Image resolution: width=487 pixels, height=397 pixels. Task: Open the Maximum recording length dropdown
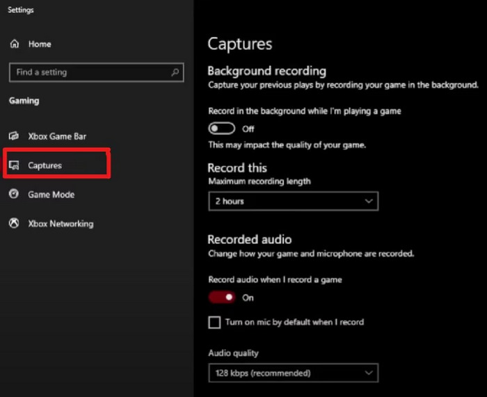pos(292,202)
